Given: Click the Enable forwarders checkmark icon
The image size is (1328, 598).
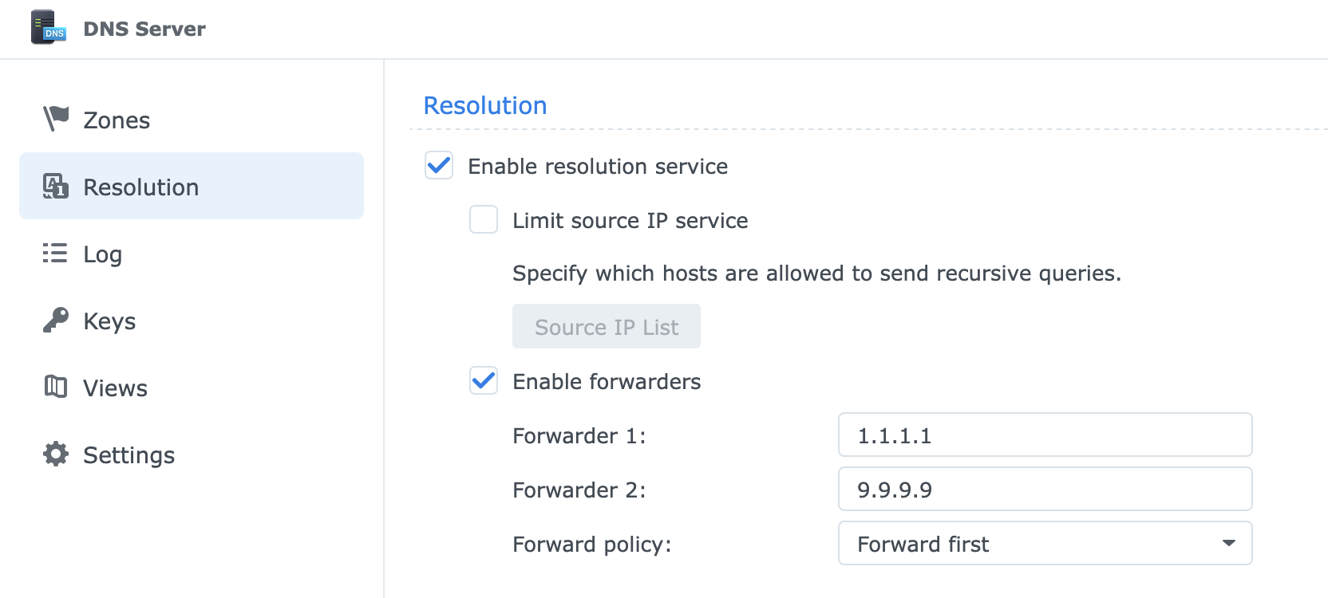Looking at the screenshot, I should pos(483,382).
